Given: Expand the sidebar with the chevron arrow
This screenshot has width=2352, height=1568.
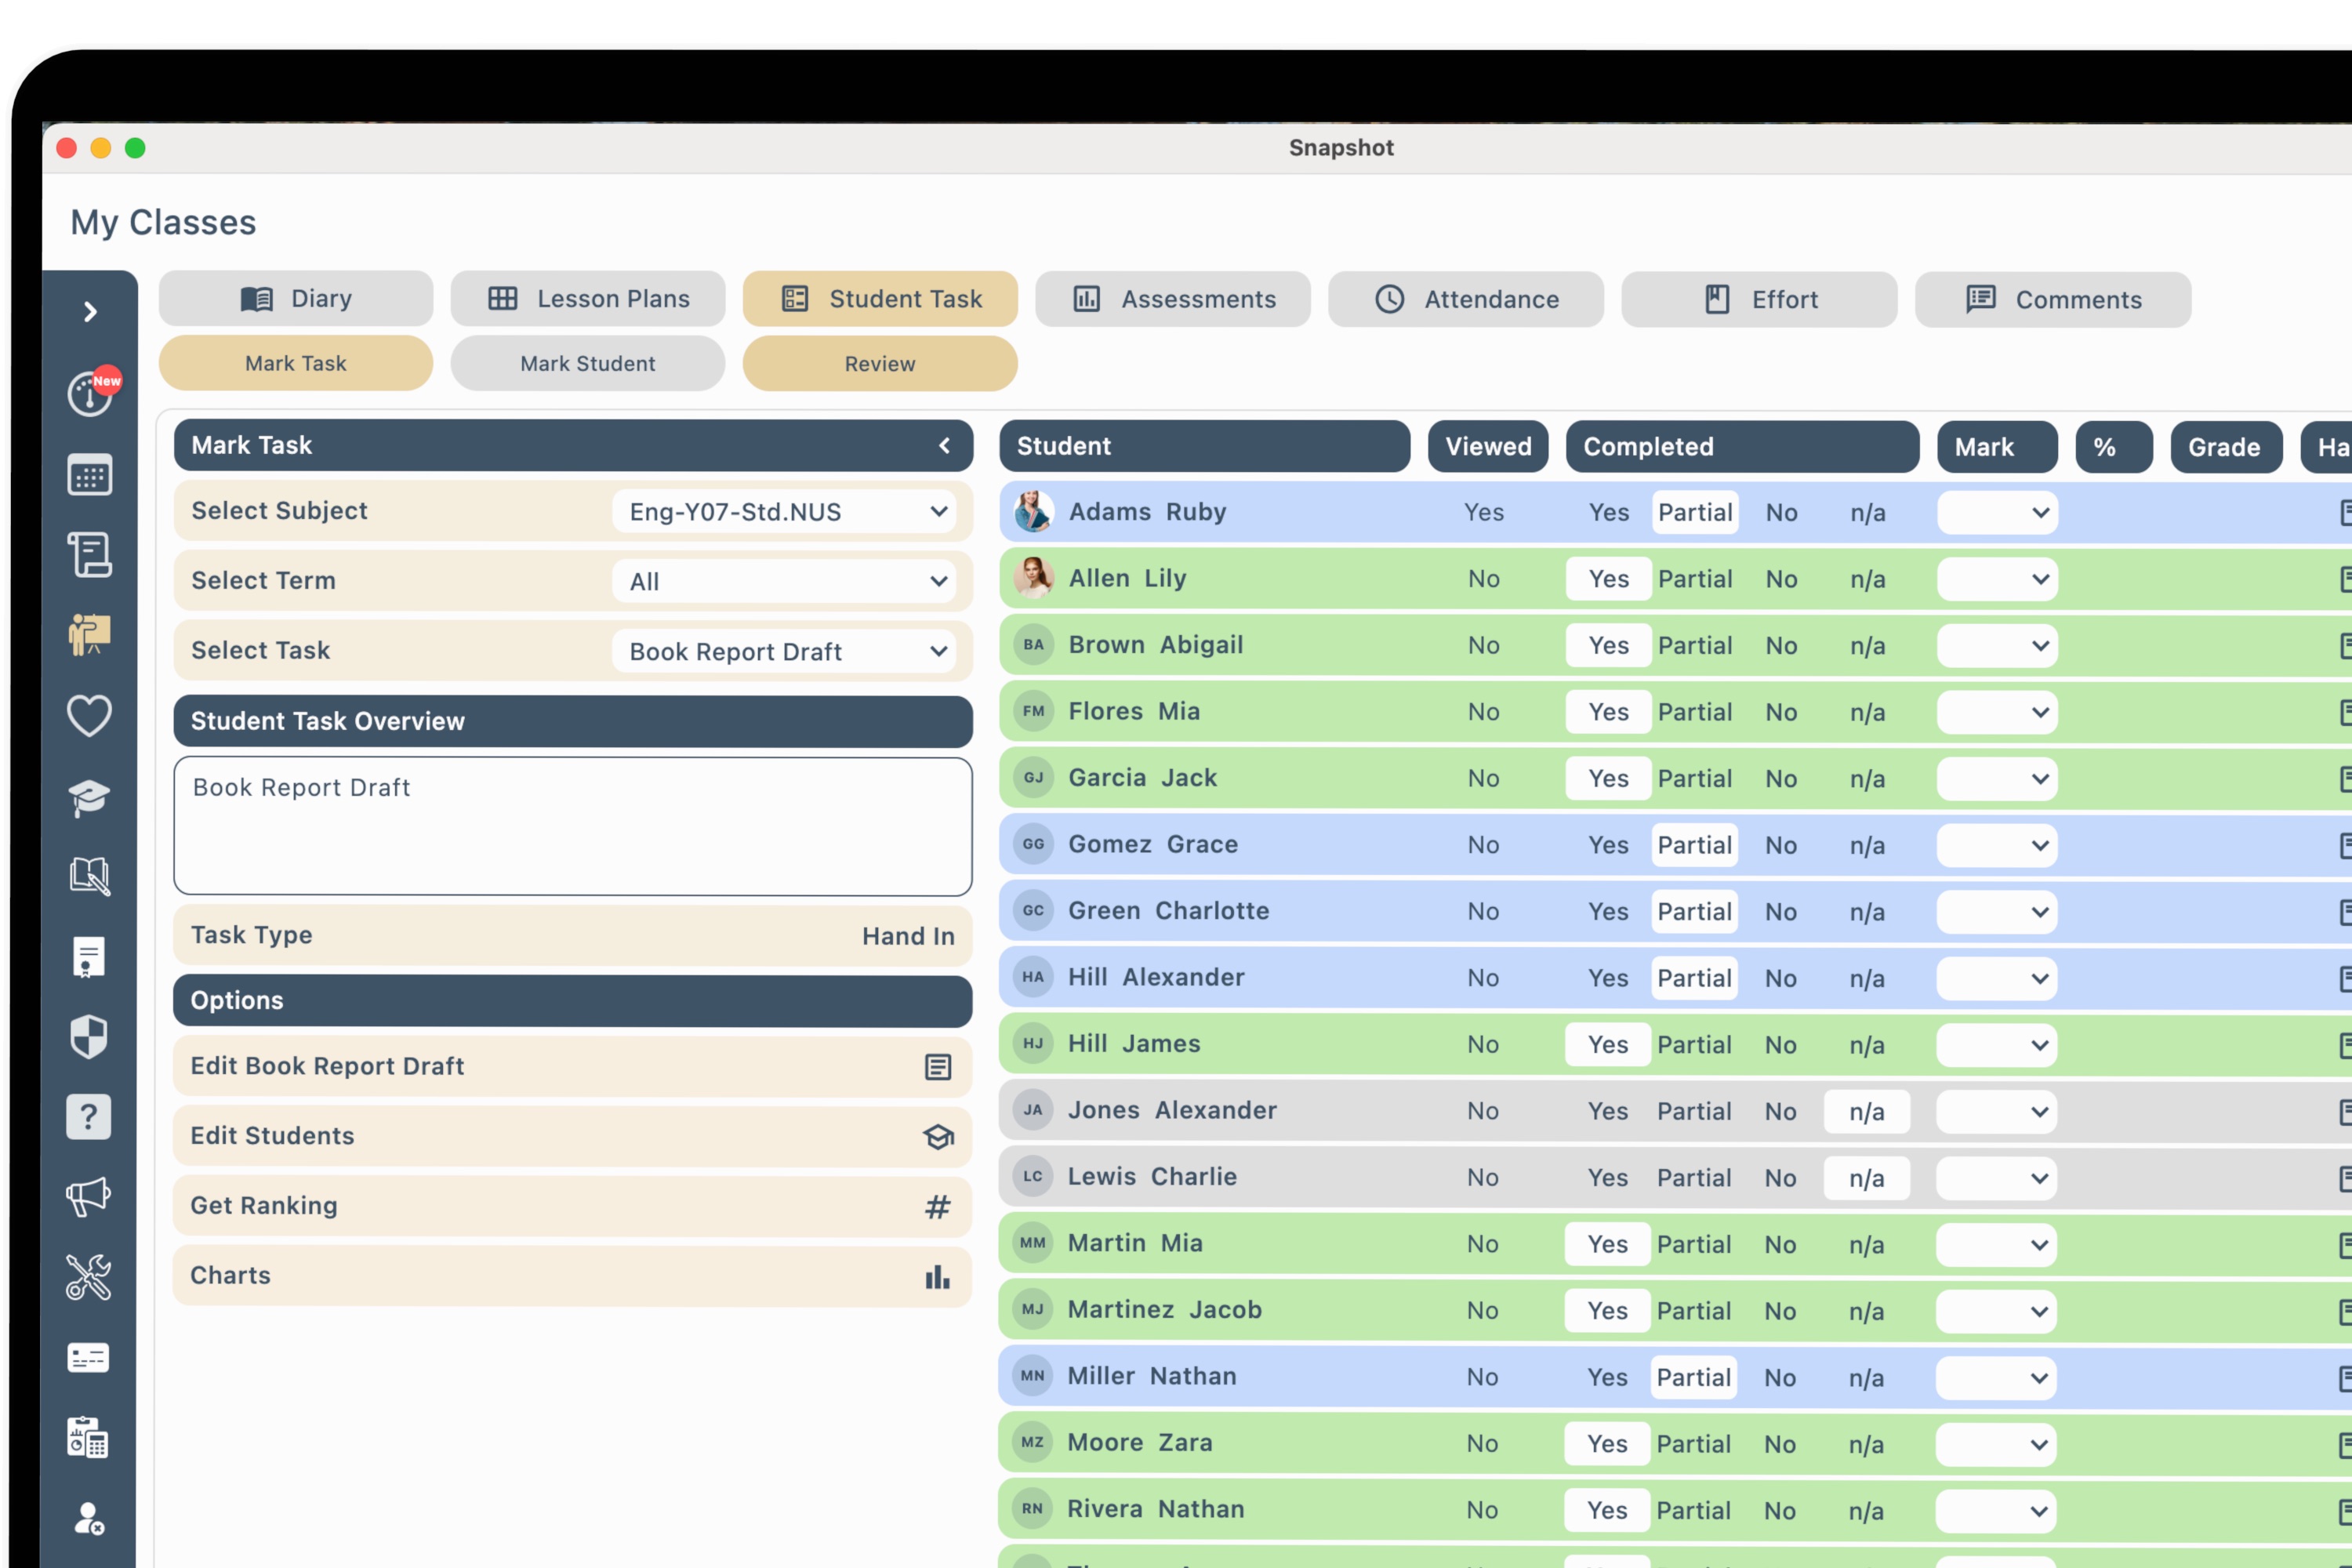Looking at the screenshot, I should pyautogui.click(x=90, y=312).
